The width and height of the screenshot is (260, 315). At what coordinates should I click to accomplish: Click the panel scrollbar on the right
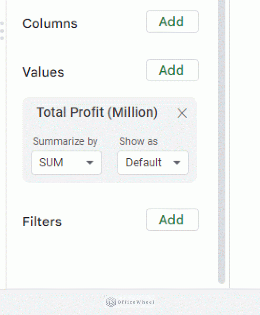click(222, 135)
